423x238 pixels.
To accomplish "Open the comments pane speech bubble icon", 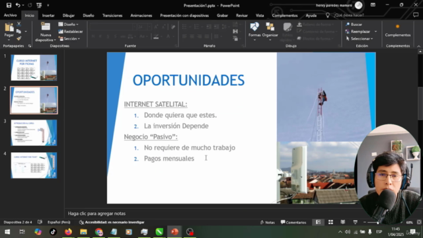I will [x=416, y=15].
